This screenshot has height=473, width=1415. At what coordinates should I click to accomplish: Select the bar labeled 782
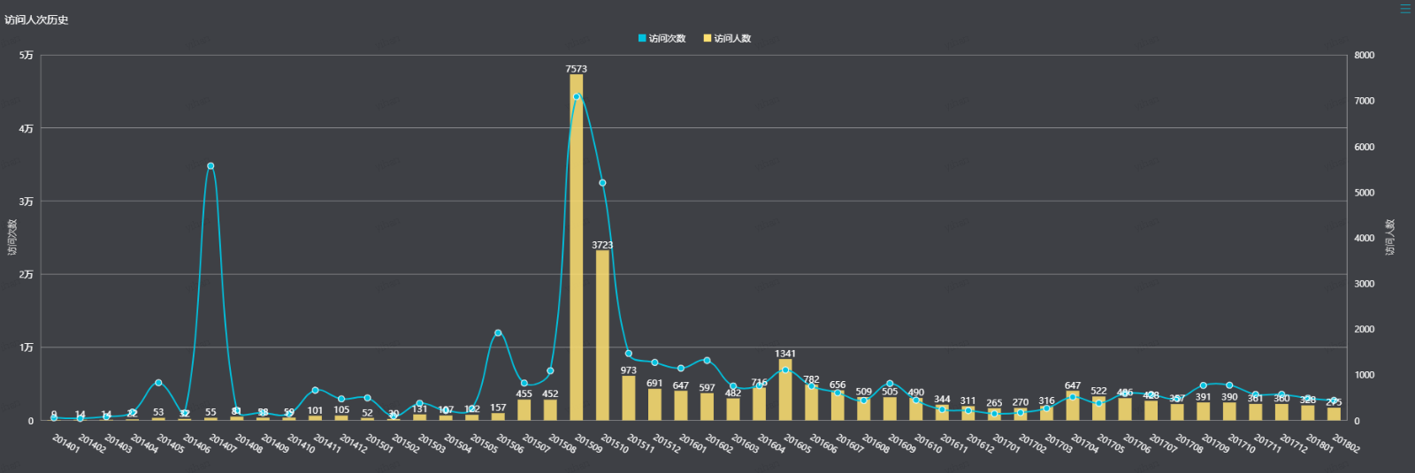click(812, 403)
